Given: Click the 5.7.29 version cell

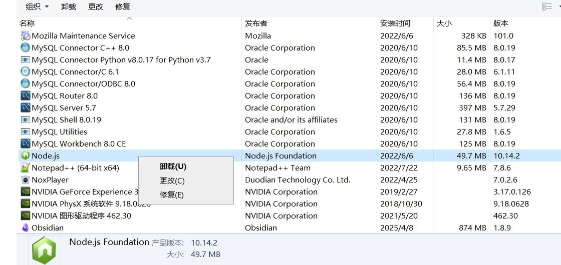Looking at the screenshot, I should point(504,108).
